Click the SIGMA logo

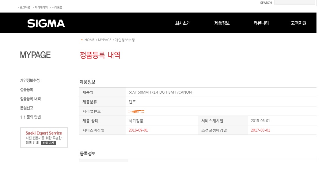tap(46, 24)
